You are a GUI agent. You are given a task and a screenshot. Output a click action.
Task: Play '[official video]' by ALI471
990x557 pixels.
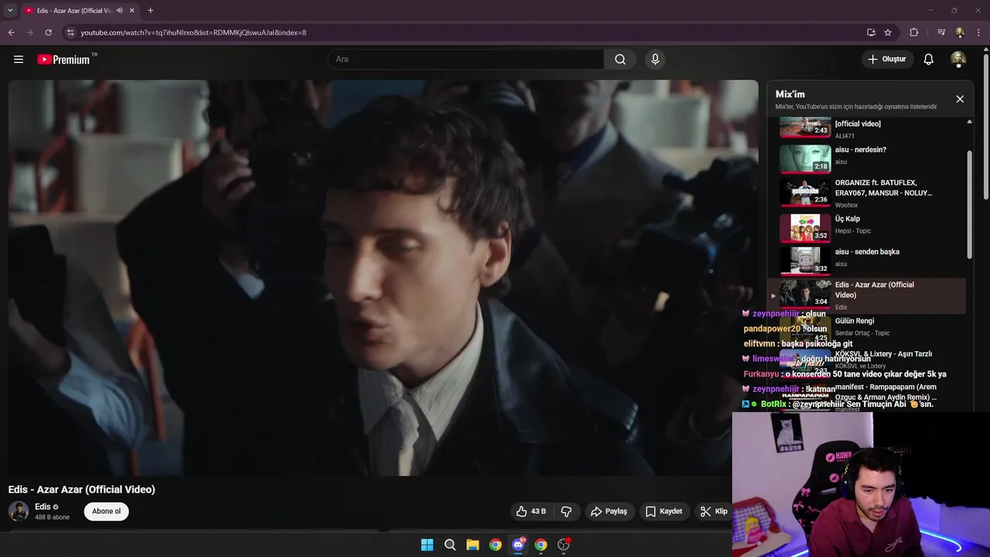point(866,127)
